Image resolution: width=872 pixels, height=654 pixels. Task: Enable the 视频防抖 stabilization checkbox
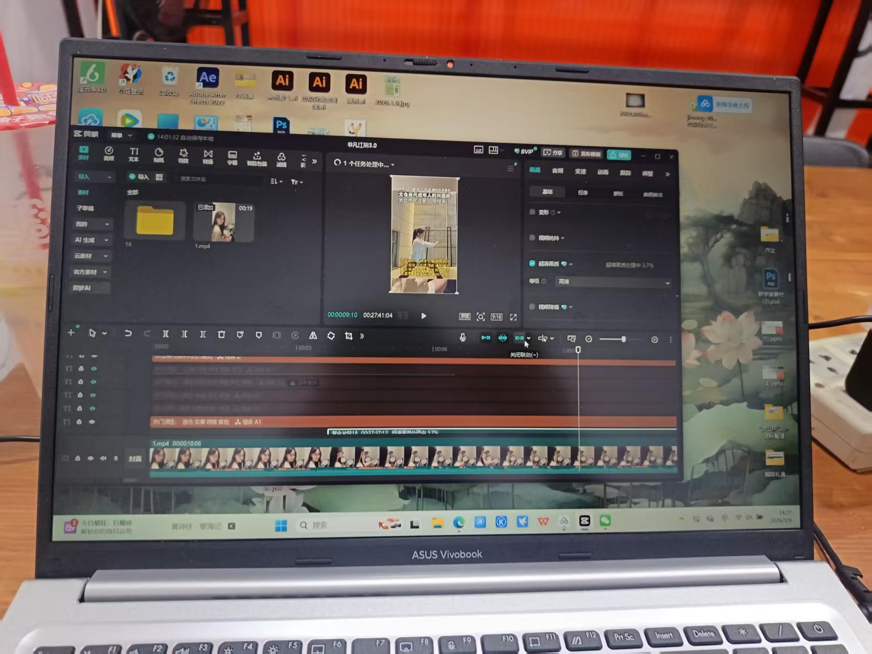[532, 238]
